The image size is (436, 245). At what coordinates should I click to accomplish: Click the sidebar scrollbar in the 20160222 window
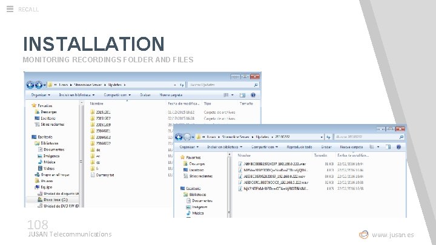[229, 185]
